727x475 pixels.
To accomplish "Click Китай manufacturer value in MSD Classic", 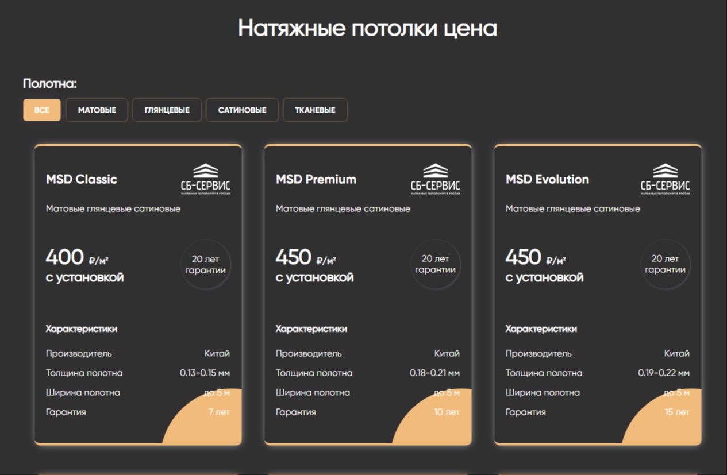I will [217, 353].
